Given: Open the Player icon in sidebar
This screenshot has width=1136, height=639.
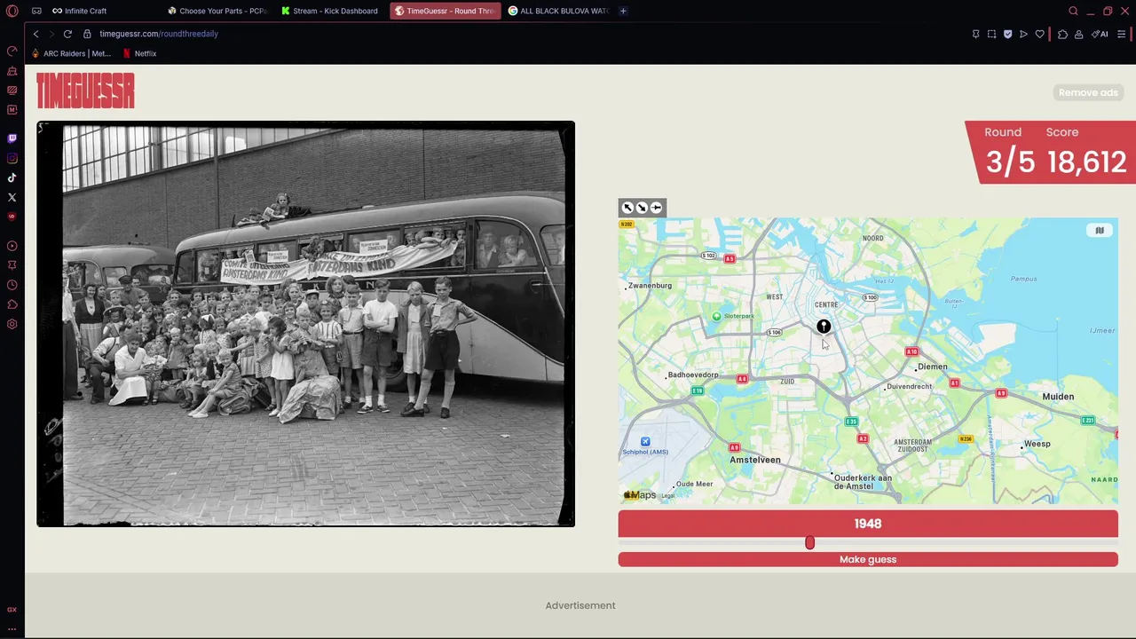Looking at the screenshot, I should (12, 246).
